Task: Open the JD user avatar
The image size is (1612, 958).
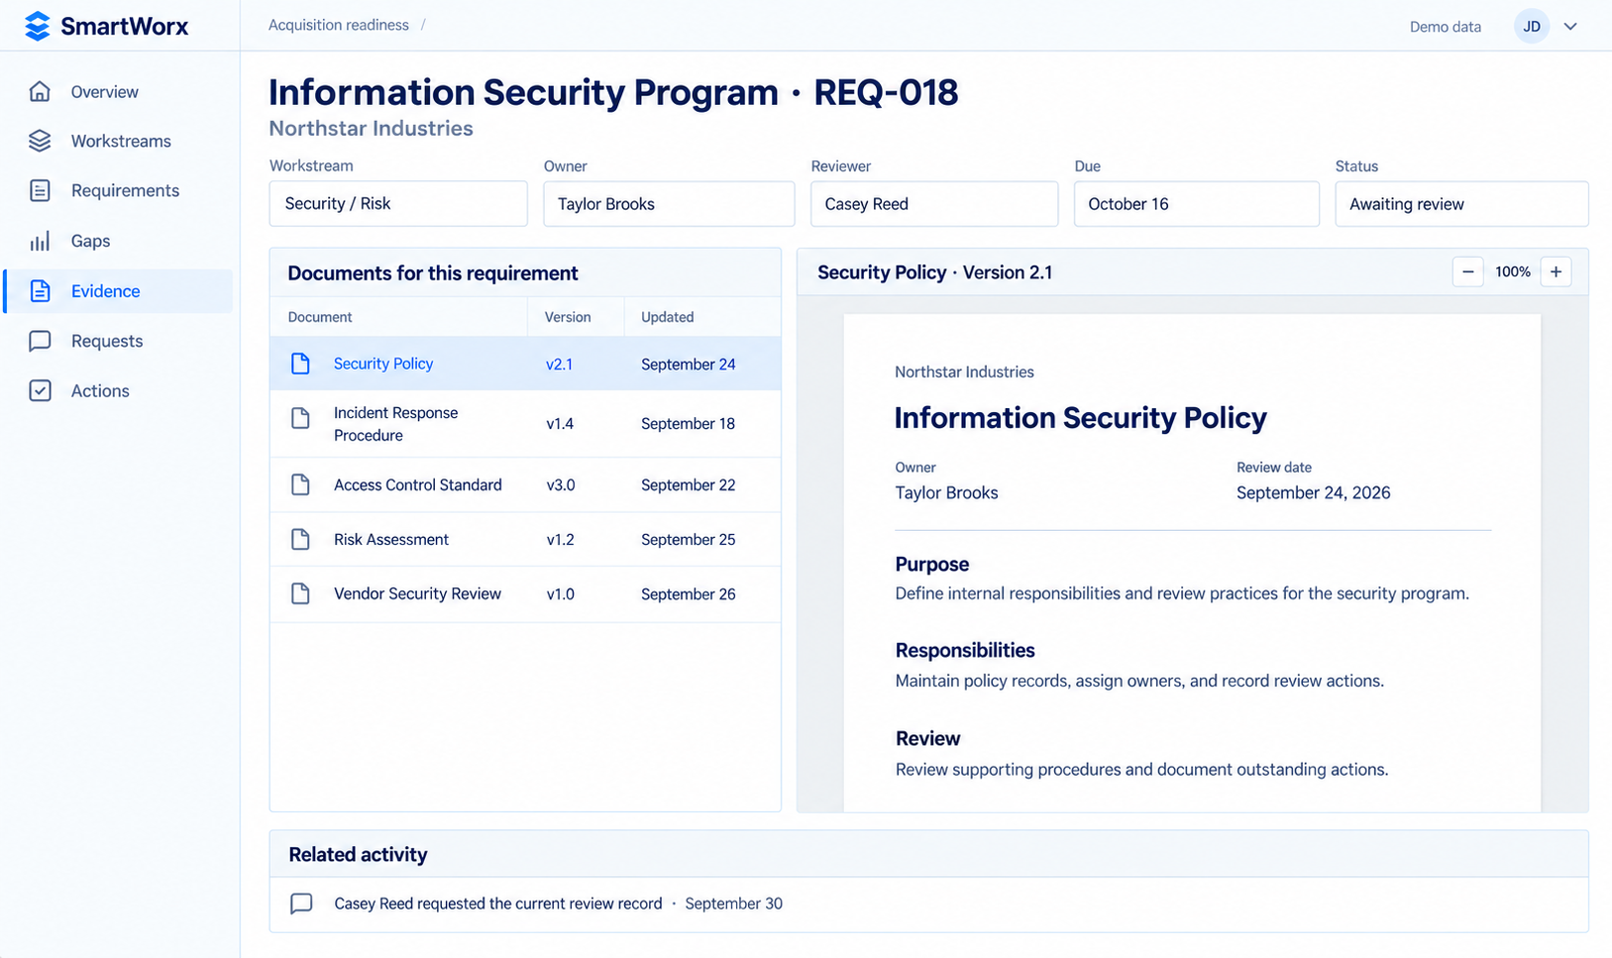Action: pyautogui.click(x=1532, y=27)
